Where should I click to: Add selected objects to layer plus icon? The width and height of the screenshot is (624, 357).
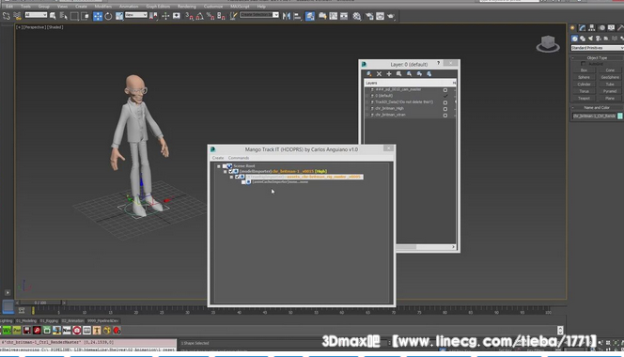point(389,73)
